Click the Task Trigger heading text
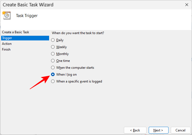The width and height of the screenshot is (192, 135). 27,16
